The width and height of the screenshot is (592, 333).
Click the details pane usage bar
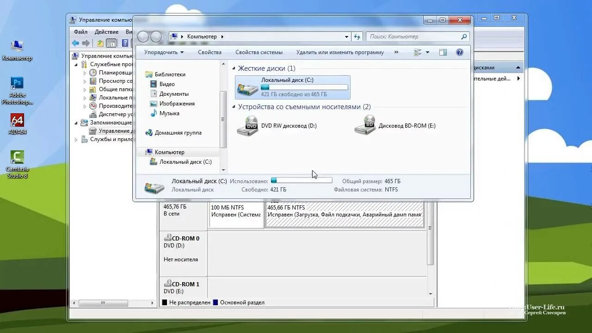[302, 180]
